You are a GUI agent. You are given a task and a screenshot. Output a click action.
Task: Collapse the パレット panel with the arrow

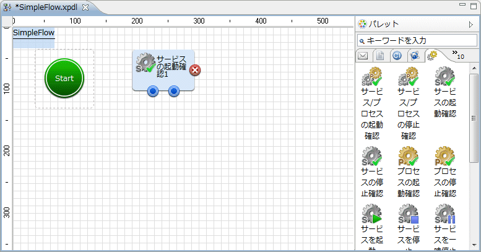(470, 25)
